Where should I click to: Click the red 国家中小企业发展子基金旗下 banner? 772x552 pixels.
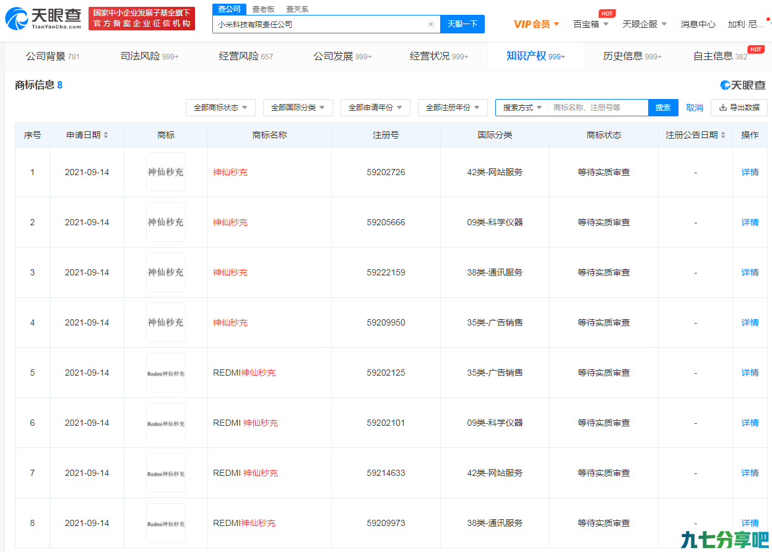[142, 19]
